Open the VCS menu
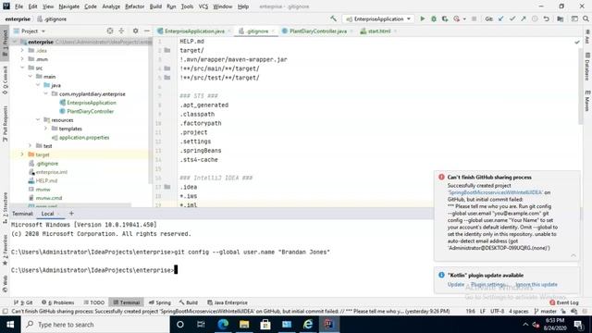The height and width of the screenshot is (333, 592). (x=203, y=6)
